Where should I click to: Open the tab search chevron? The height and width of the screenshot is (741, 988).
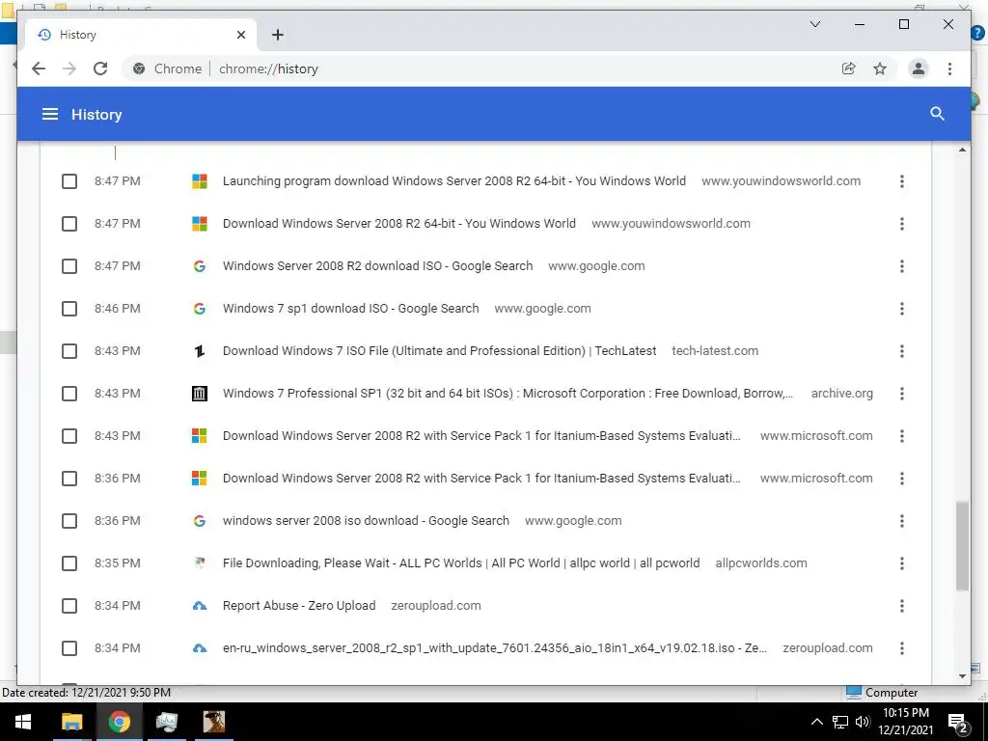pos(814,24)
